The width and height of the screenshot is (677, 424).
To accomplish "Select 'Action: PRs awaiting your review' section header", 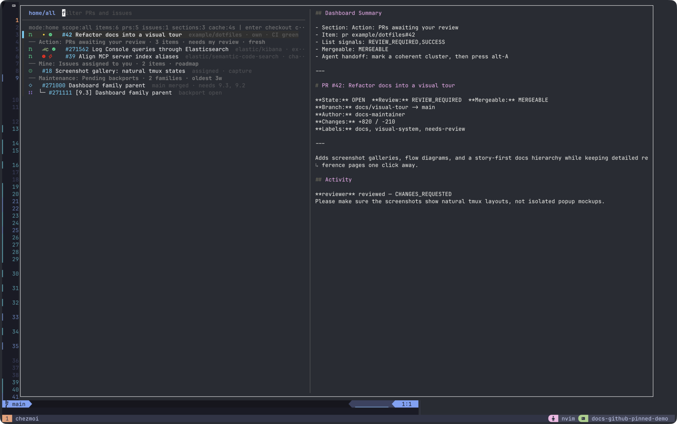I will point(92,42).
